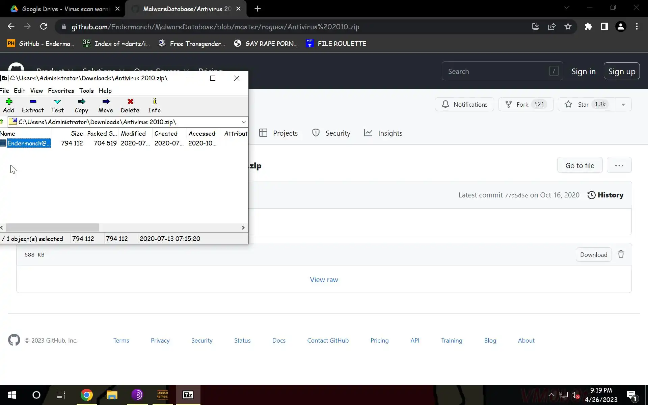Click the Copy icon in 7-Zip toolbar
The width and height of the screenshot is (648, 405).
[81, 102]
